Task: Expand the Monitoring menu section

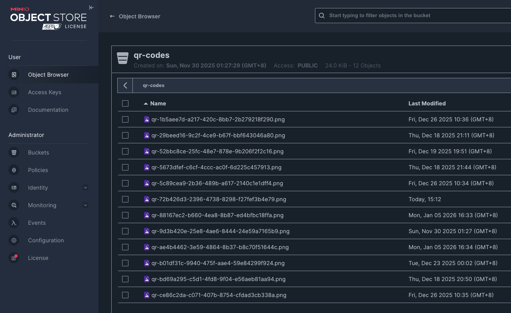Action: 85,205
